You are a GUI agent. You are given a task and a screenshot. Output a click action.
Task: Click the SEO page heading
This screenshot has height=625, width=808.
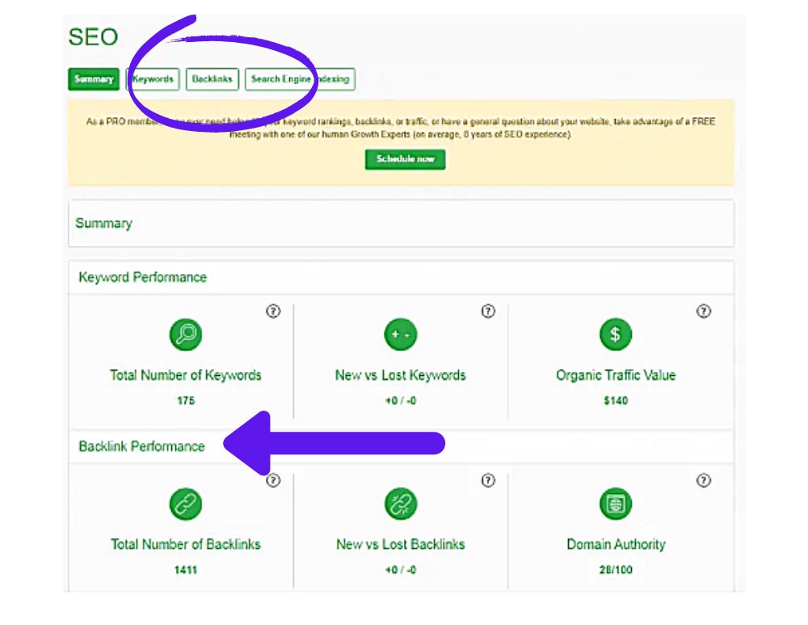coord(92,37)
